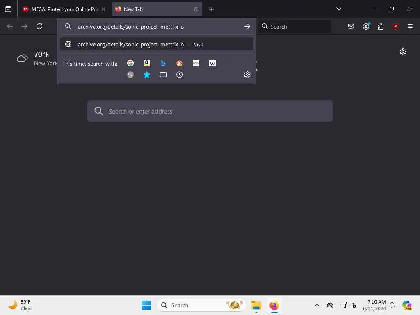Image resolution: width=420 pixels, height=315 pixels.
Task: Open File Explorer from the taskbar
Action: [x=256, y=305]
